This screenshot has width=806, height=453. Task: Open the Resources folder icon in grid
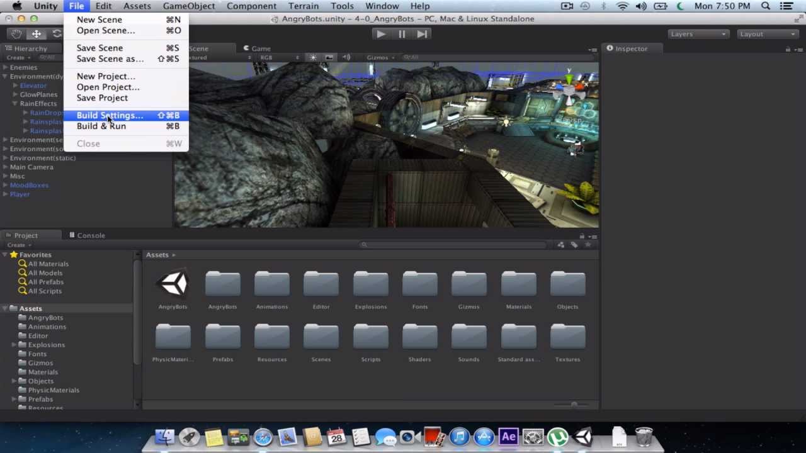(272, 337)
